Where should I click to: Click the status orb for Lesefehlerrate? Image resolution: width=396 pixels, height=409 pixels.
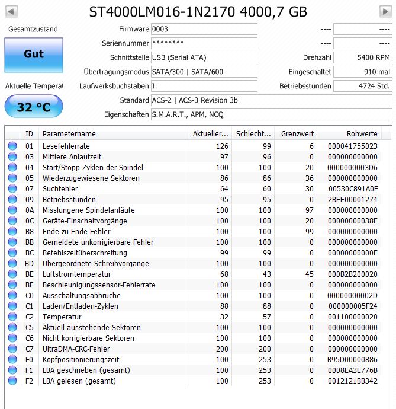point(12,146)
